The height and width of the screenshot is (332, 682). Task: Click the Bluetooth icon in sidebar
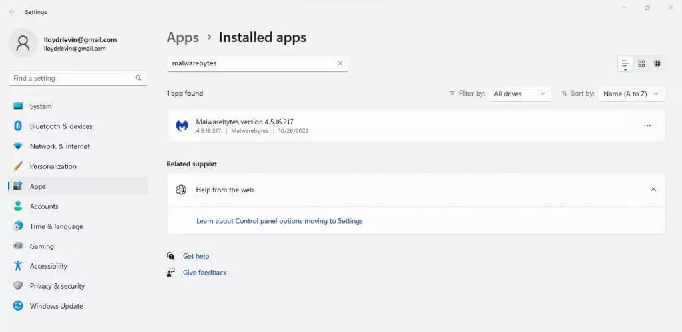[18, 126]
